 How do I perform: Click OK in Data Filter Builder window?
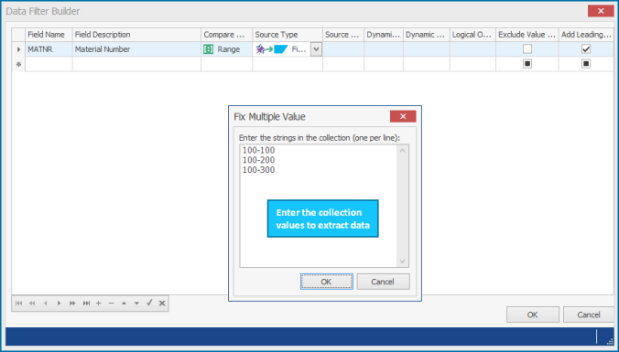[533, 315]
